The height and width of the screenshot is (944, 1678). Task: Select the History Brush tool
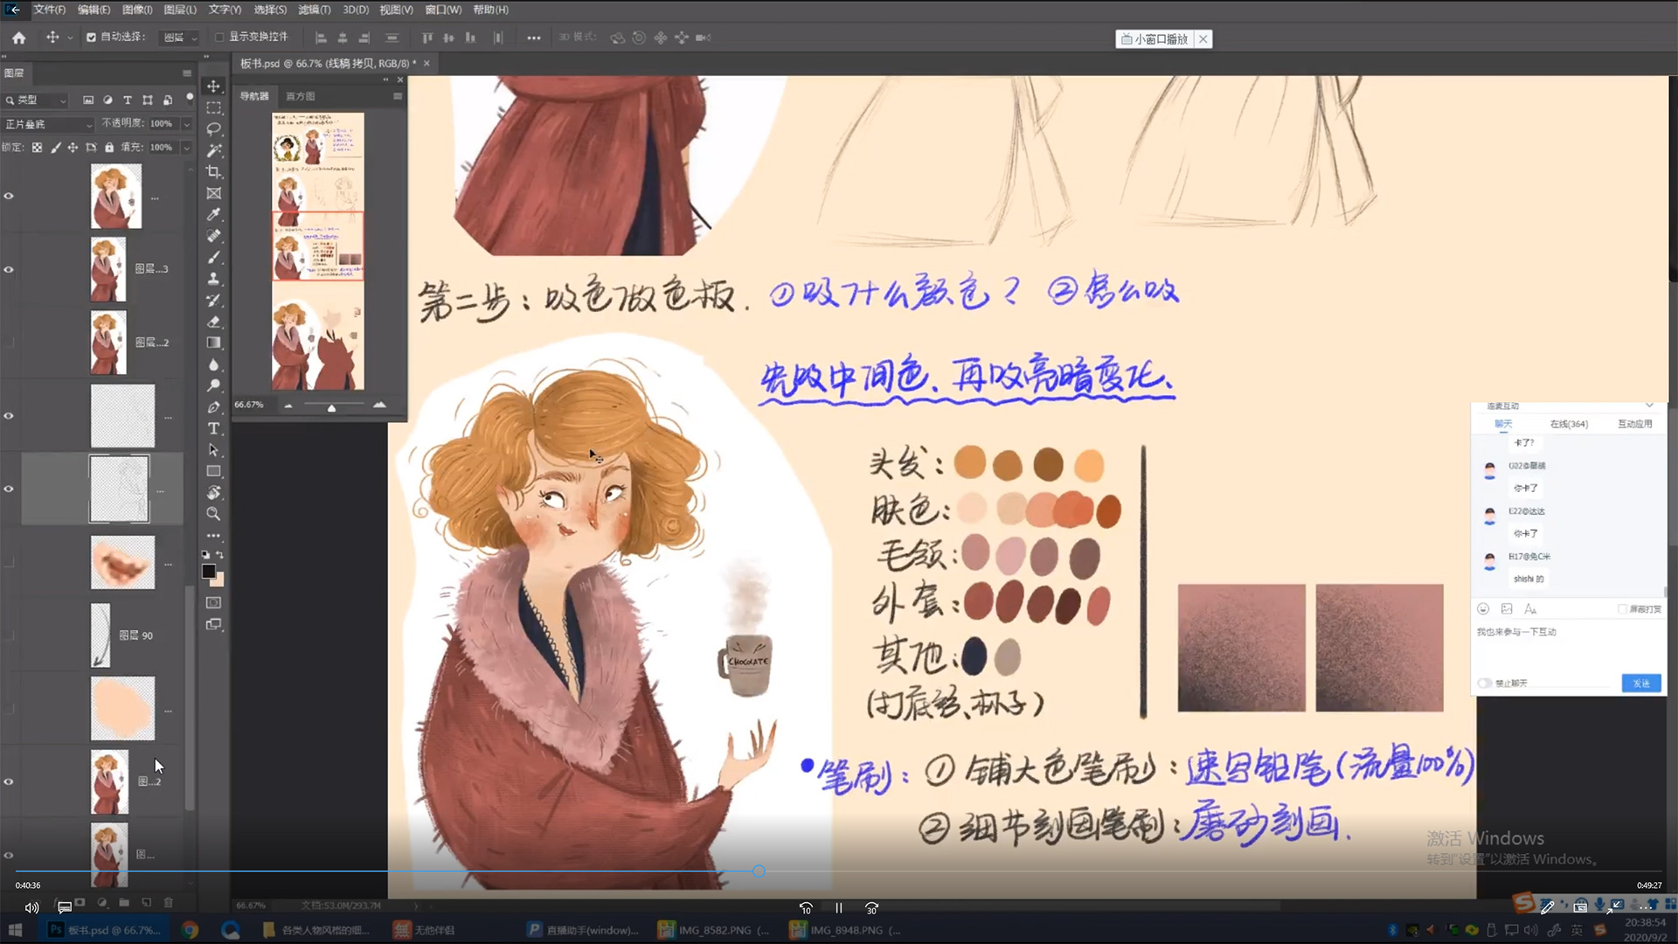213,301
